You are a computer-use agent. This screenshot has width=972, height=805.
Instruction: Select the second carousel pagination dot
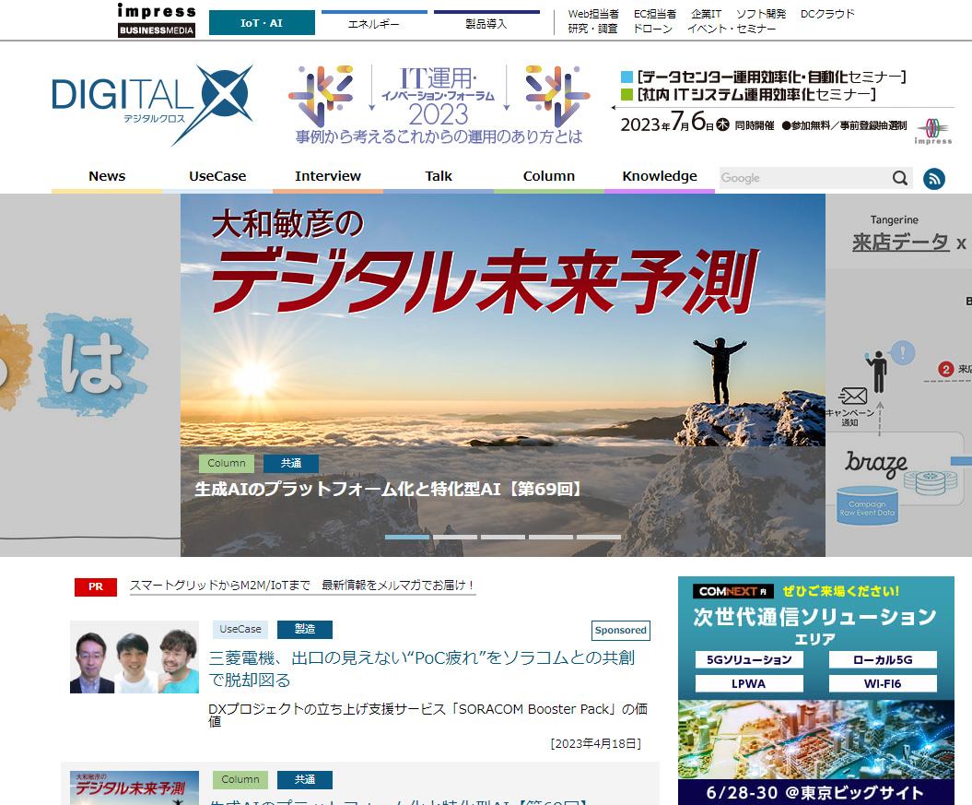tap(455, 536)
